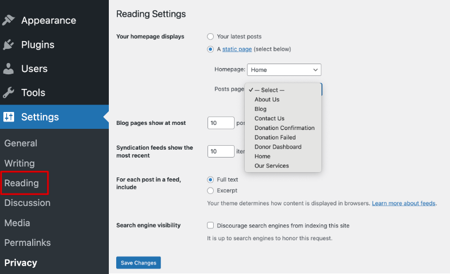Click the Appearance paintbrush icon
Image resolution: width=450 pixels, height=274 pixels.
tap(8, 20)
